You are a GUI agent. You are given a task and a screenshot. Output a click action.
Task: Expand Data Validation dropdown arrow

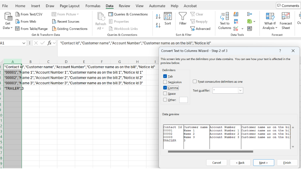point(242,29)
